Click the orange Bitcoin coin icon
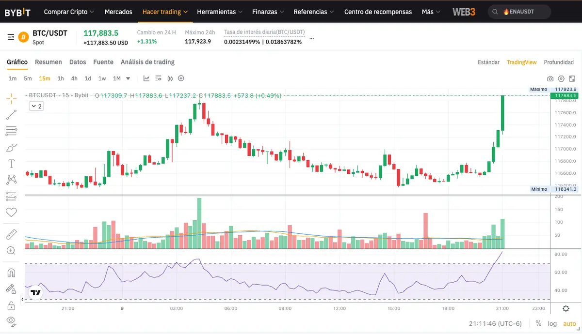The height and width of the screenshot is (334, 582). point(23,37)
